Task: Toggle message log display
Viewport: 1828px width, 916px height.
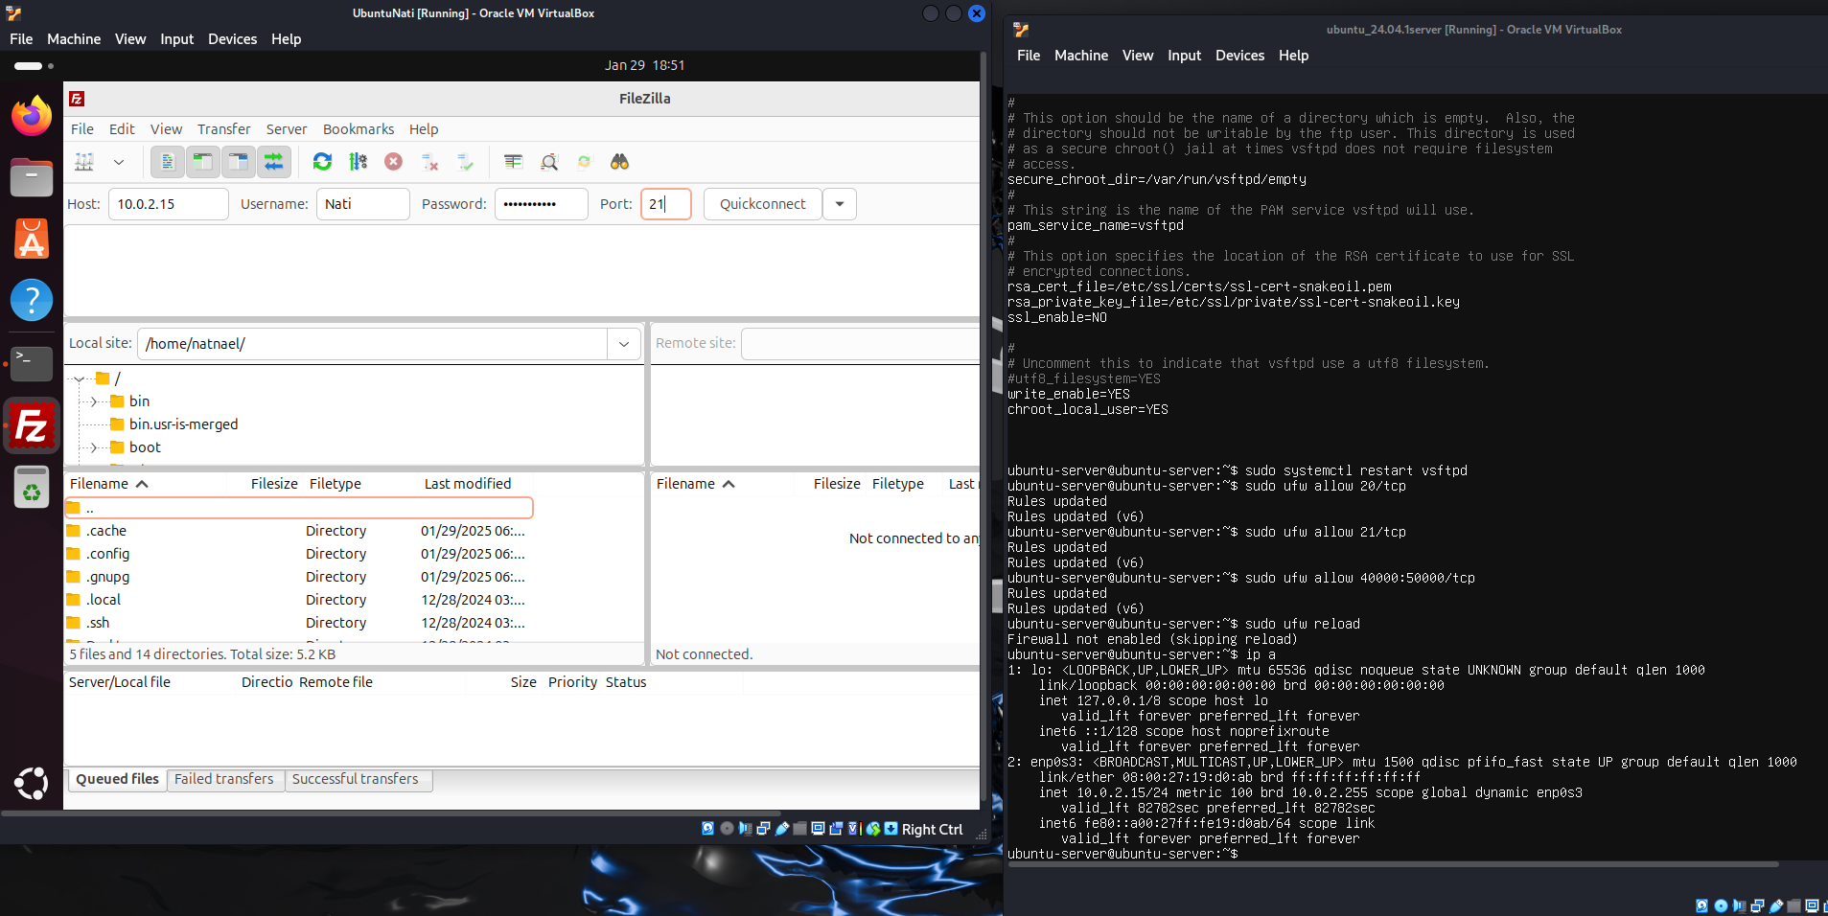Action: 168,162
